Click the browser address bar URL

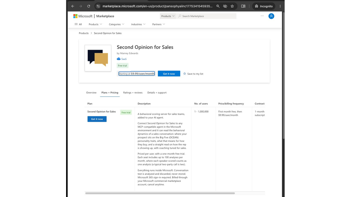[x=157, y=6]
